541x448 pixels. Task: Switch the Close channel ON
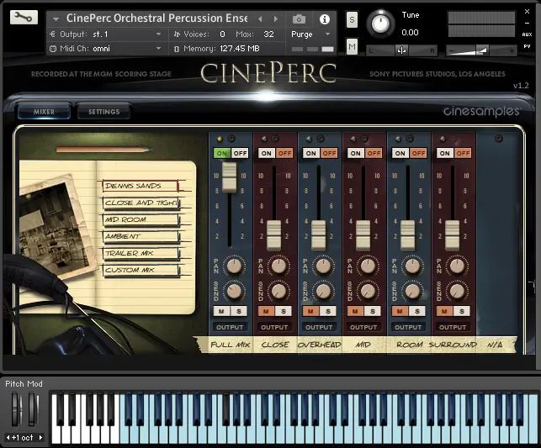[x=267, y=153]
